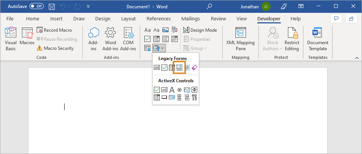Image resolution: width=362 pixels, height=154 pixels.
Task: Open Word Add-ins
Action: [110, 39]
